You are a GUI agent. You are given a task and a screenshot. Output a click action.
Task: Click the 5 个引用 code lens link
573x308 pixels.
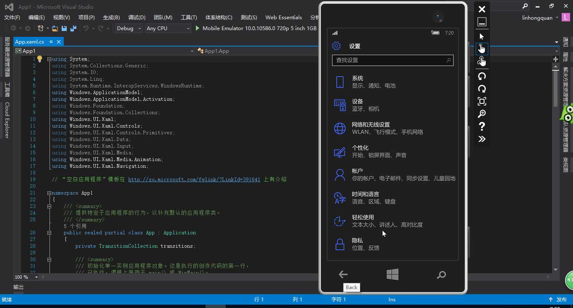[x=75, y=226]
